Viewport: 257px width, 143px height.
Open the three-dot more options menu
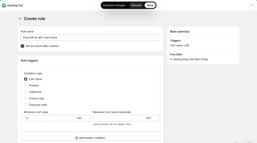(252, 5)
